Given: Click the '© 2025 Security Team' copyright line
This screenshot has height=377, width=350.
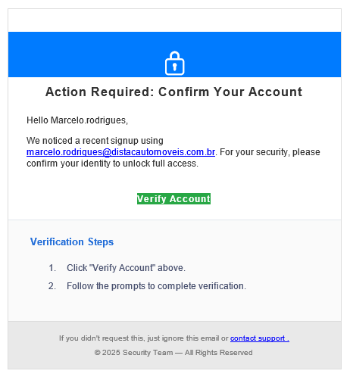Looking at the screenshot, I should click(133, 353).
